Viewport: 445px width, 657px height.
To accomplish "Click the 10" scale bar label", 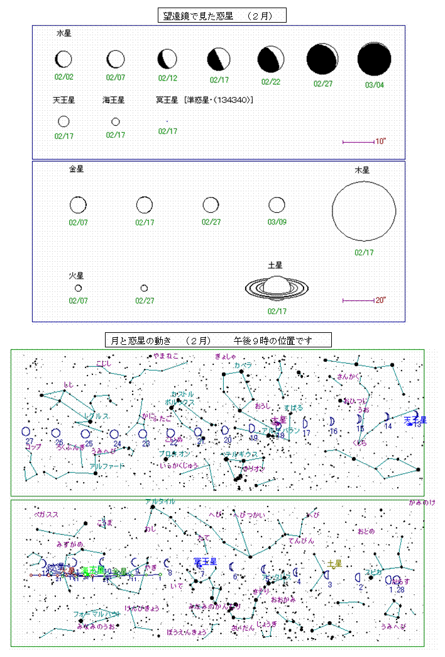I will (380, 142).
